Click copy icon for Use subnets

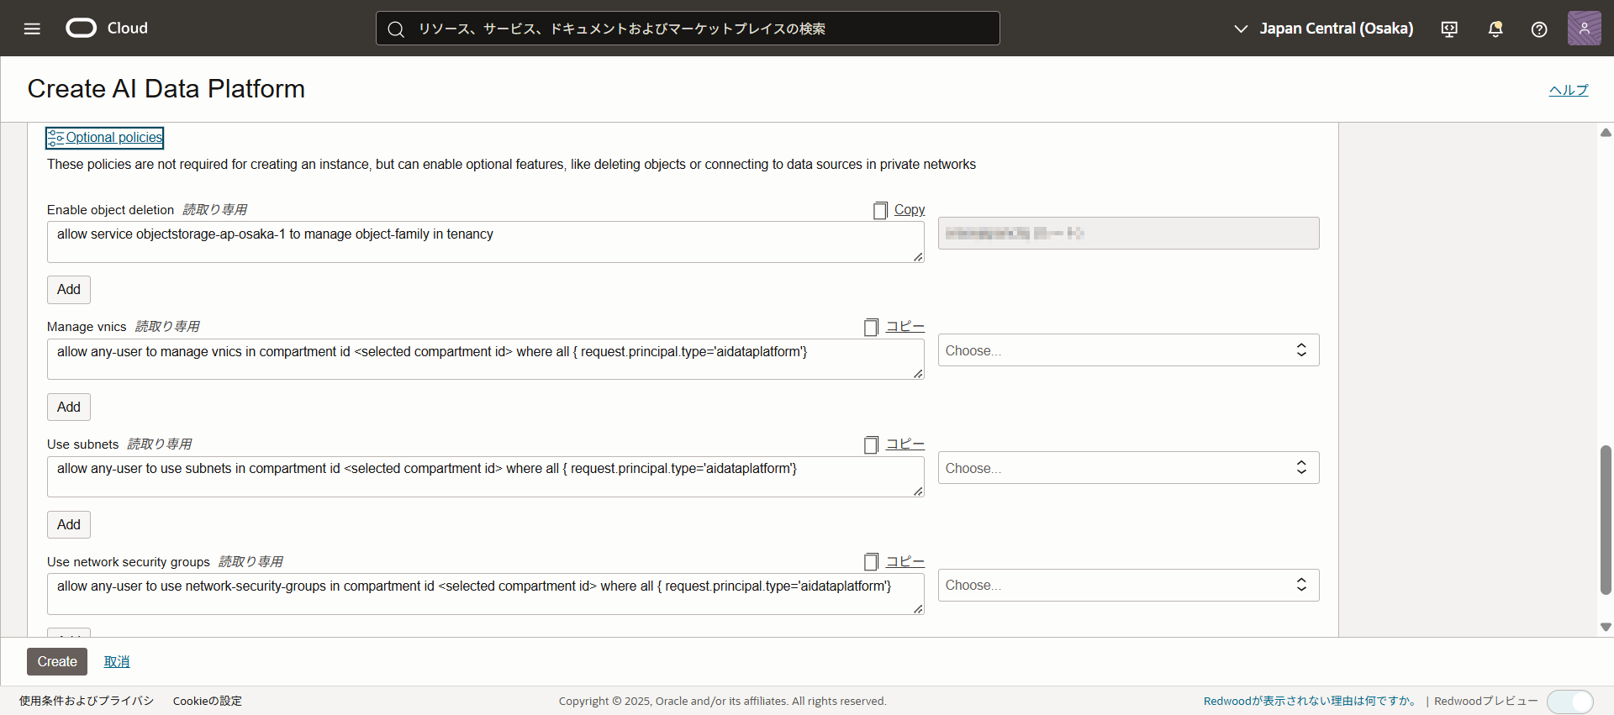[x=872, y=444]
